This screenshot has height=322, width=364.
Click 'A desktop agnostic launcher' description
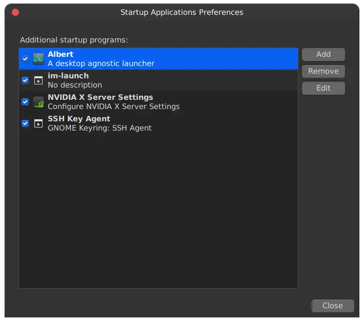101,63
